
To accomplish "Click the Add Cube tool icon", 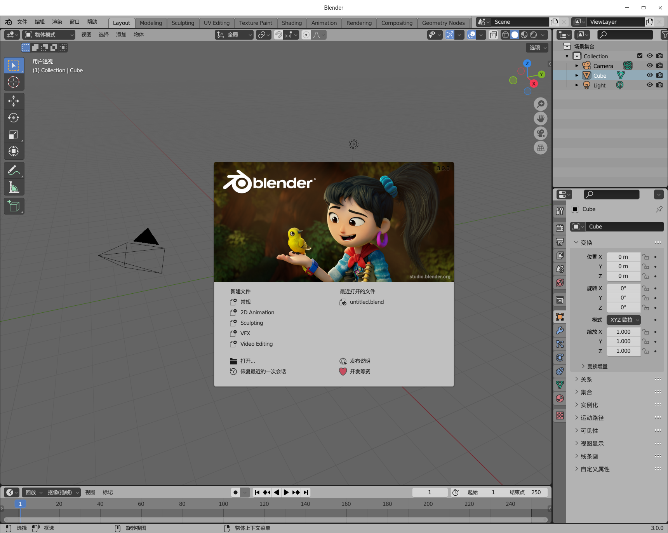I will (14, 206).
